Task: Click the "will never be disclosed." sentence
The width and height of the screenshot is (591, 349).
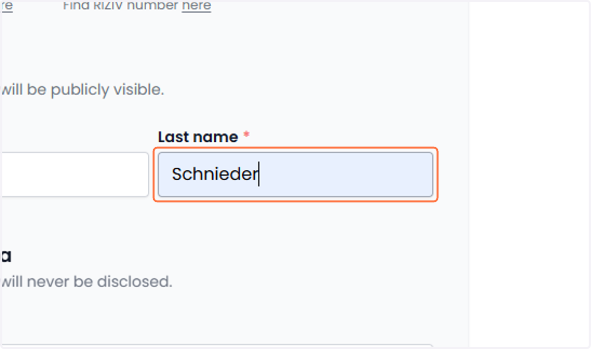Action: pos(87,282)
